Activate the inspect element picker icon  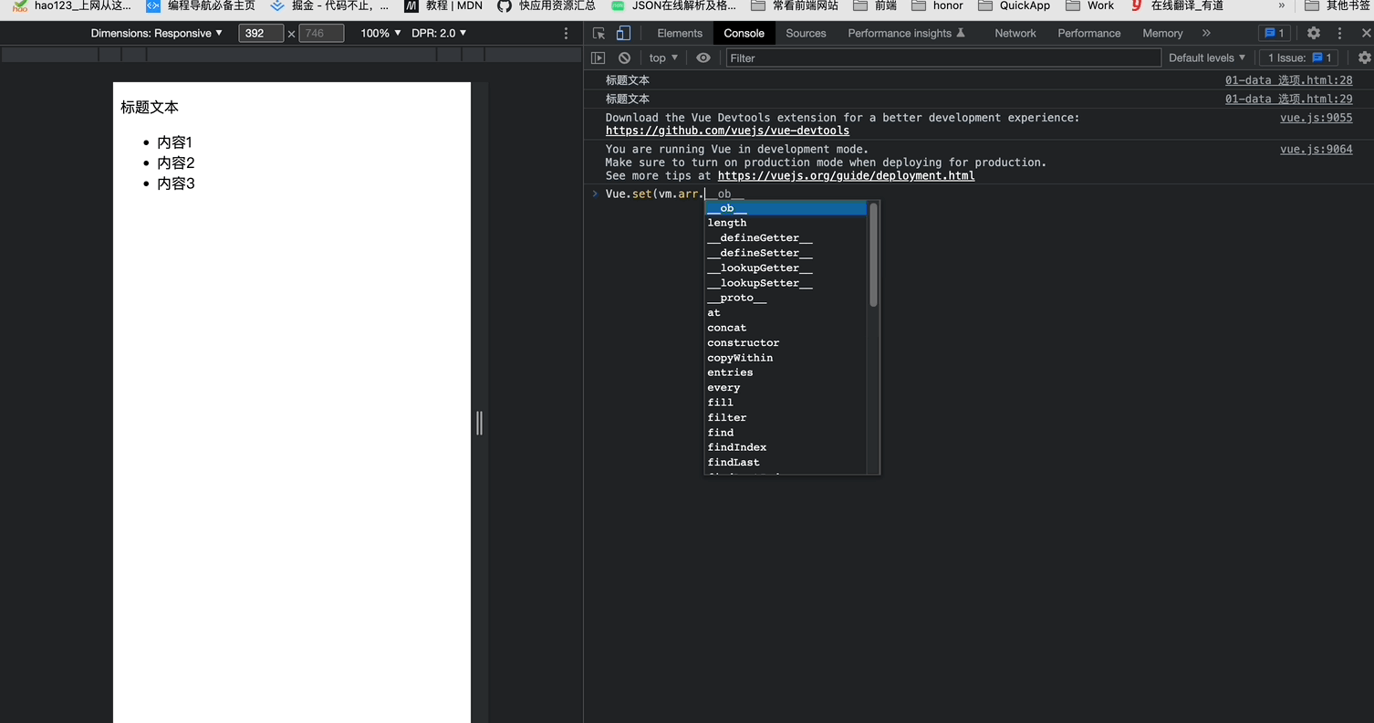pos(599,33)
